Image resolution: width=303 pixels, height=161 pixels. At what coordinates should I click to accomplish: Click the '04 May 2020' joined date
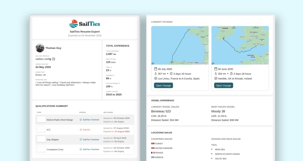(x=43, y=67)
